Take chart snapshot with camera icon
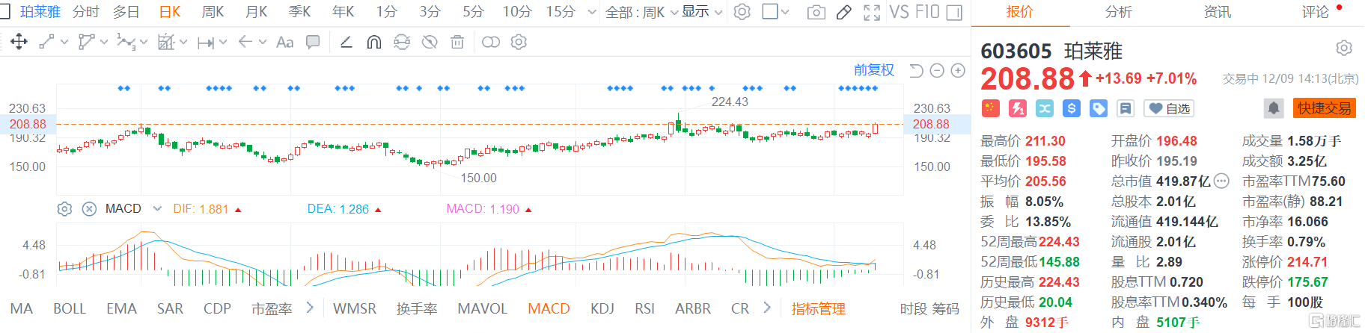The width and height of the screenshot is (1365, 333). coord(816,12)
